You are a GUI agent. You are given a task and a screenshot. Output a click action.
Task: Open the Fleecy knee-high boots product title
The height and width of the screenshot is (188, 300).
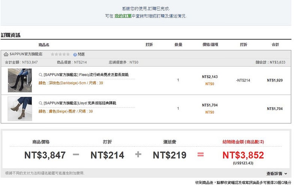pyautogui.click(x=86, y=75)
